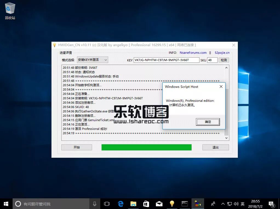Select log line '部份密钥: 3V66T'

[86, 68]
